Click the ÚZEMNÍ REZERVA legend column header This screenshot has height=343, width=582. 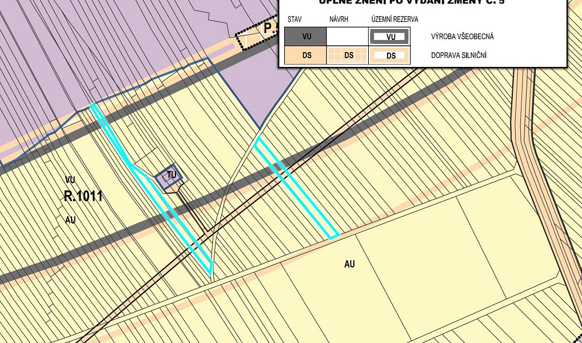pos(395,19)
